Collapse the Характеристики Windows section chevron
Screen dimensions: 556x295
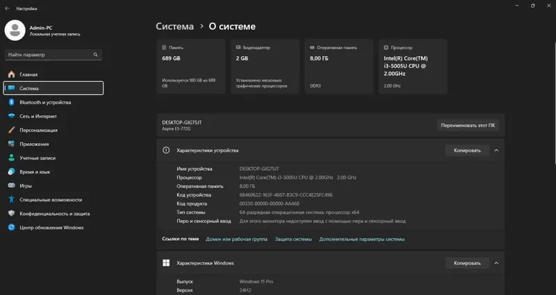pyautogui.click(x=496, y=263)
